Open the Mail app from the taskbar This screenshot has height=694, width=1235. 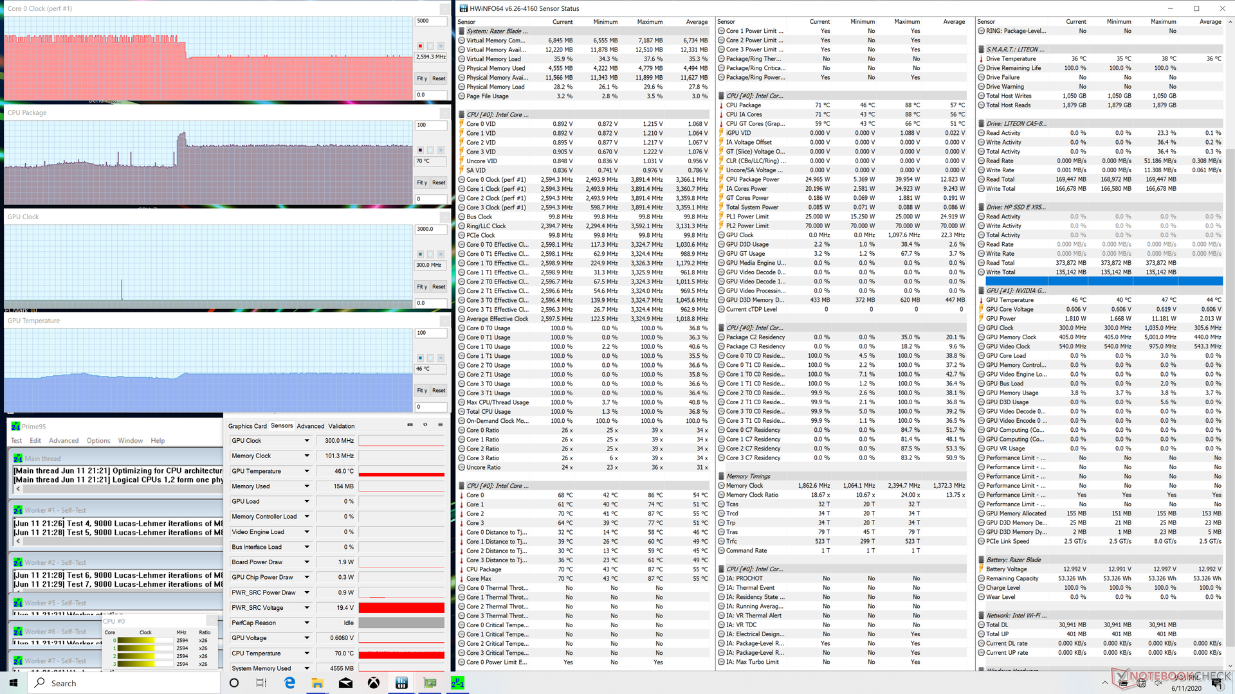(345, 683)
